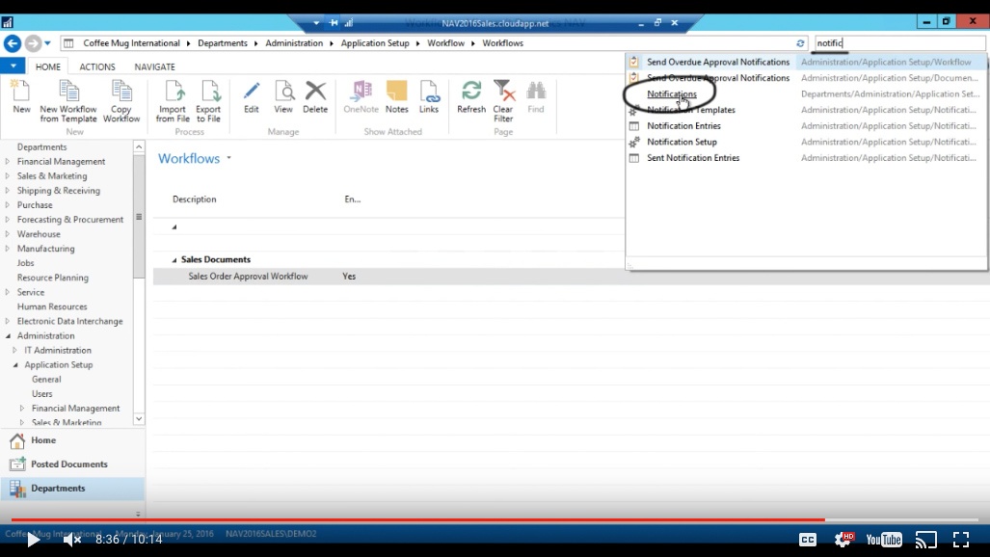
Task: Open the Workflows title dropdown arrow
Action: 229,158
